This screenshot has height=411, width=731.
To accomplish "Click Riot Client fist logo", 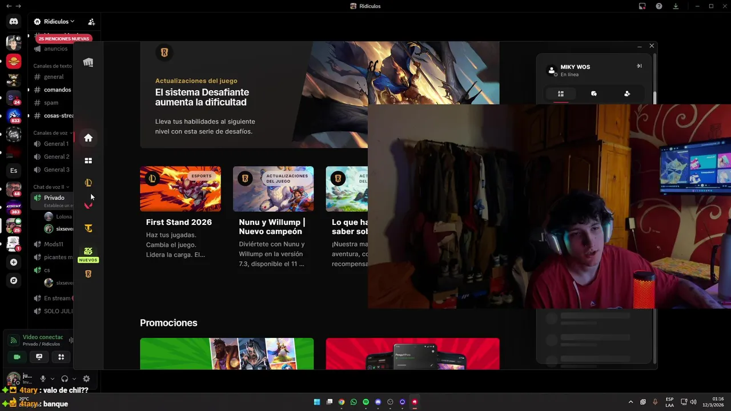I will (x=88, y=62).
